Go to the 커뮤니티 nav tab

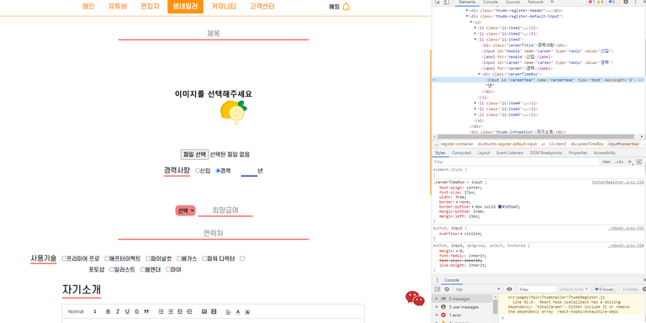pos(224,7)
